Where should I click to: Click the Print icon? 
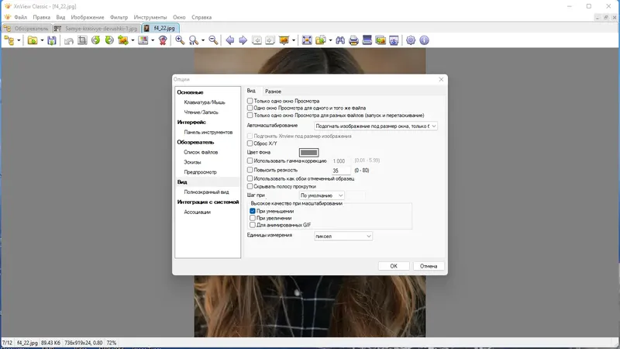pos(353,40)
